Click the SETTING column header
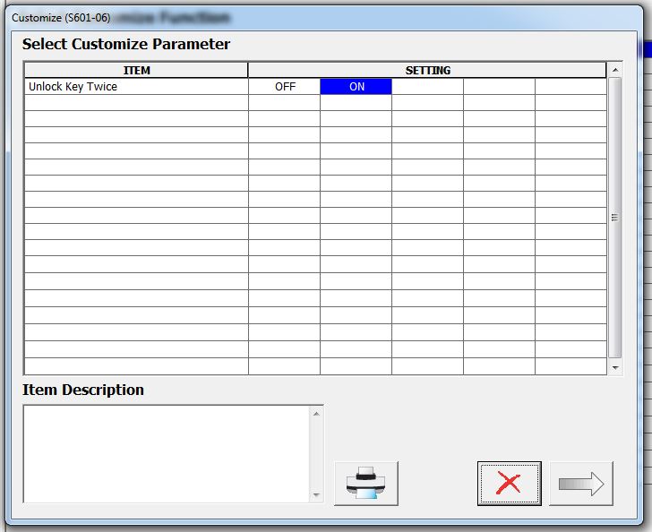The width and height of the screenshot is (652, 532). tap(427, 70)
